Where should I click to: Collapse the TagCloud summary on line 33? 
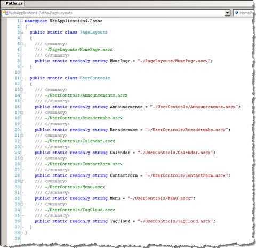point(22,204)
